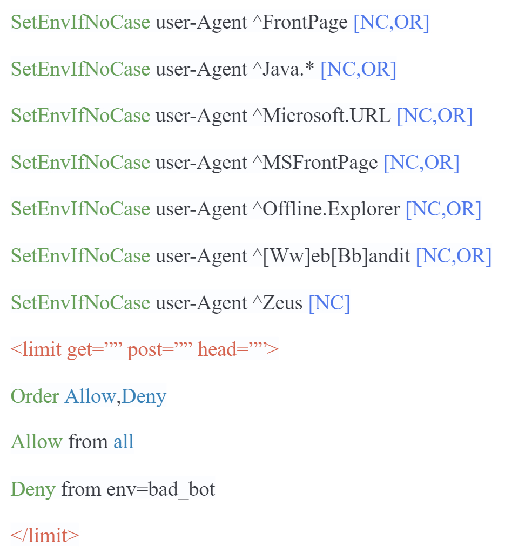Click the ^Microsoft.URL pattern text

322,116
